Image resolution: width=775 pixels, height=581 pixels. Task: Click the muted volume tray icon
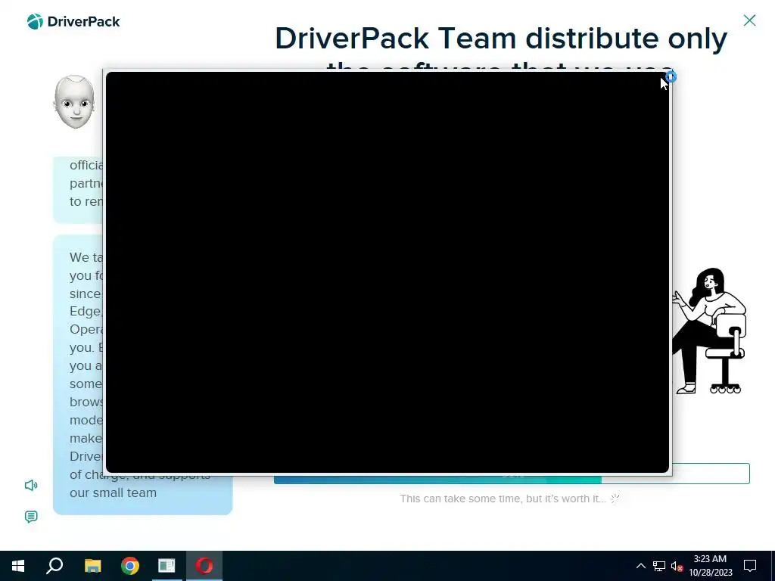click(677, 566)
